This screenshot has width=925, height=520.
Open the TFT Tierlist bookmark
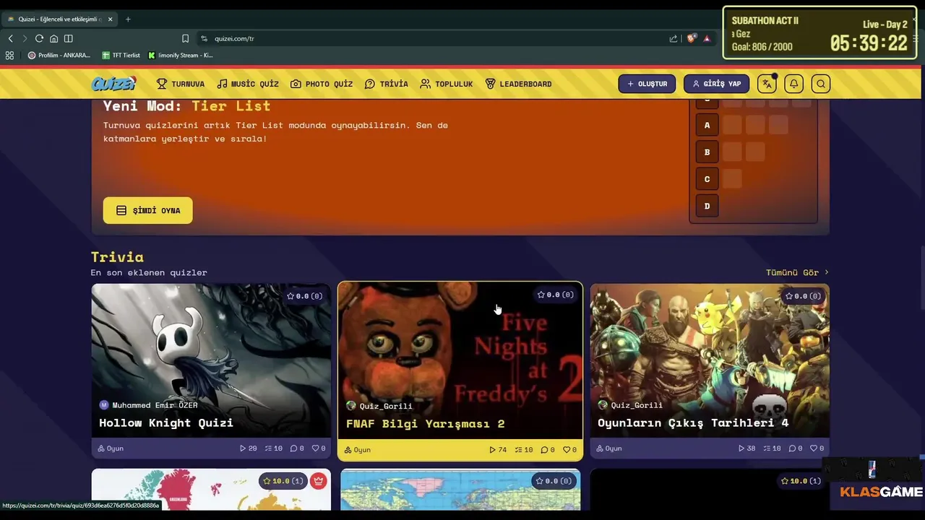click(121, 55)
